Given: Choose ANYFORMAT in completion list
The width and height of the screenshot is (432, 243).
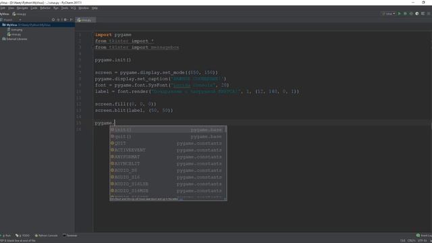Looking at the screenshot, I should tap(167, 157).
